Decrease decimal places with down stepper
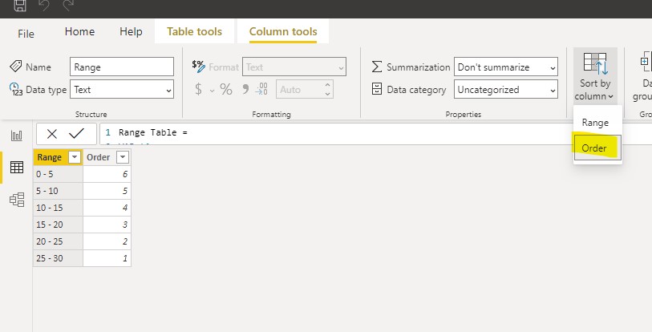The width and height of the screenshot is (652, 332). point(328,94)
